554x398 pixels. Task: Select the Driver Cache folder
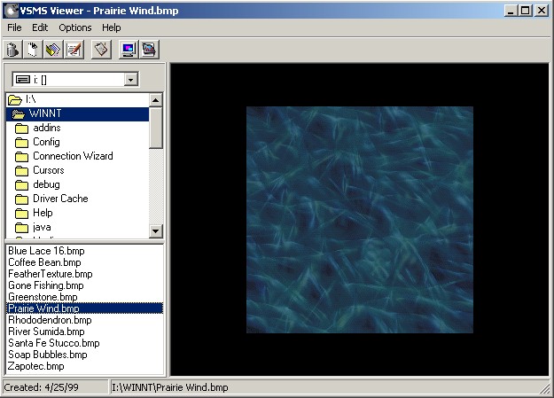60,199
